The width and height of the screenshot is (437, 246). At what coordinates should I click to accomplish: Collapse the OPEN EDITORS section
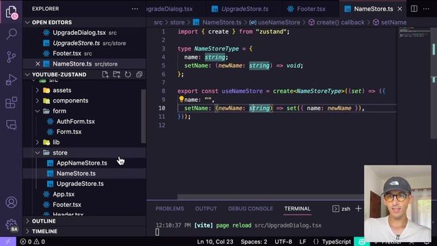[85, 23]
